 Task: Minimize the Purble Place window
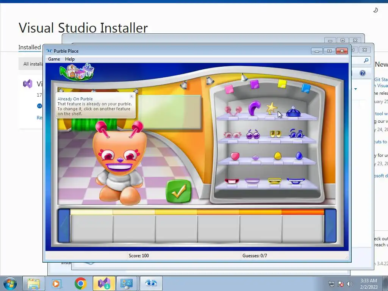click(317, 51)
